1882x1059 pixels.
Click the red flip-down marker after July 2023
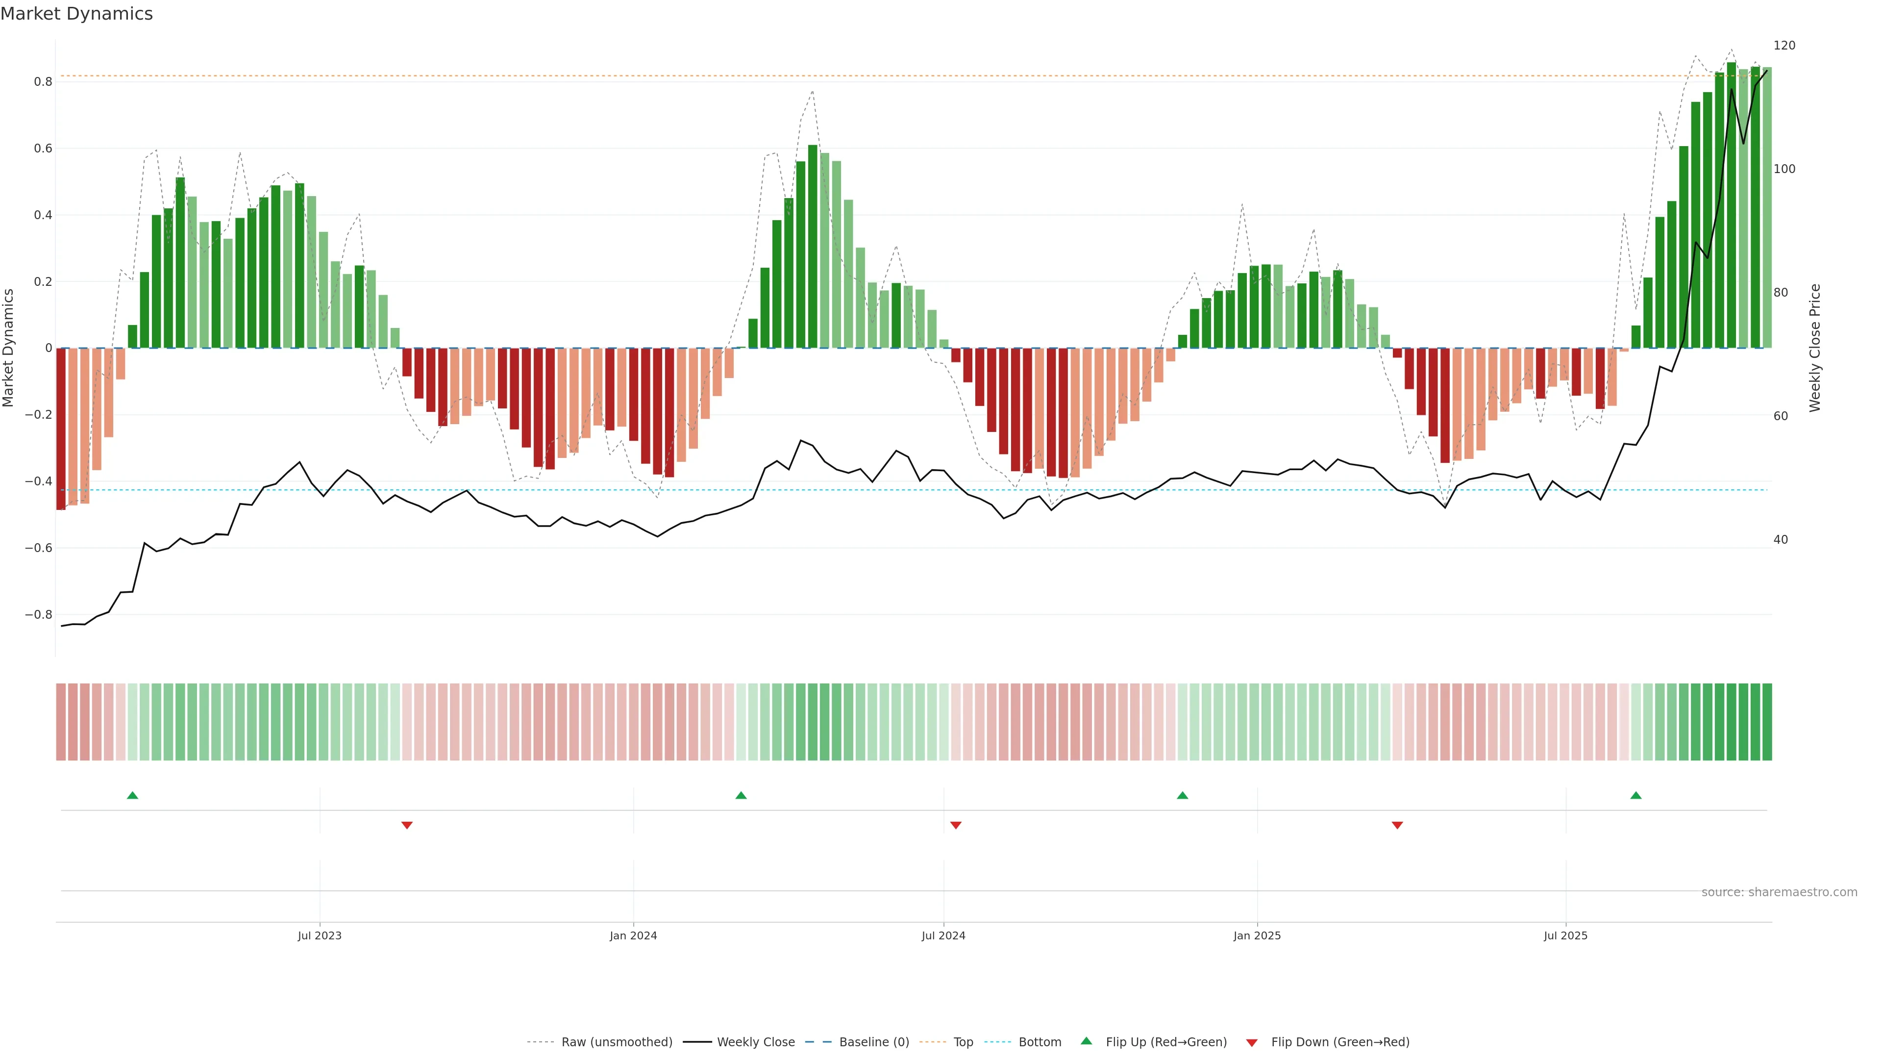tap(407, 825)
